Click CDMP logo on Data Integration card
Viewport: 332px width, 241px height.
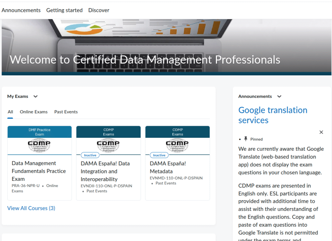[108, 145]
